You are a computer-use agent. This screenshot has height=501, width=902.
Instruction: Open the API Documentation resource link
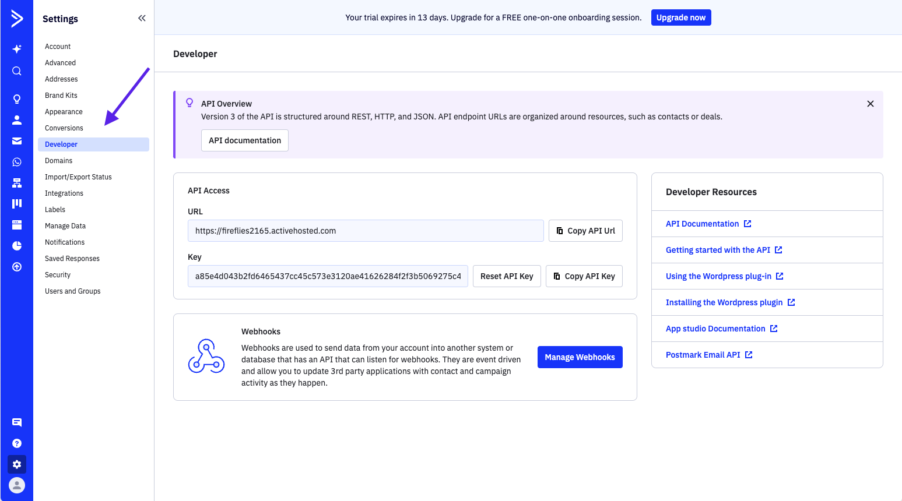(708, 224)
